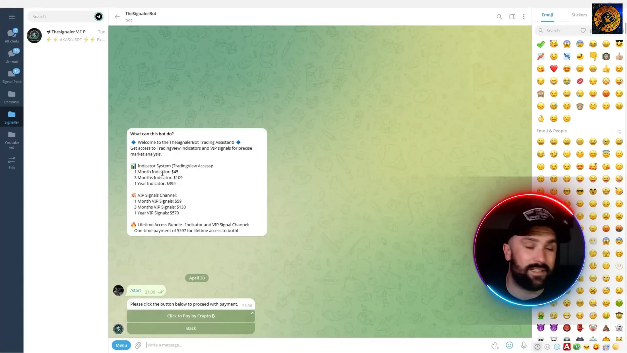The height and width of the screenshot is (353, 627).
Task: Switch to the Emoji tab
Action: [x=547, y=15]
